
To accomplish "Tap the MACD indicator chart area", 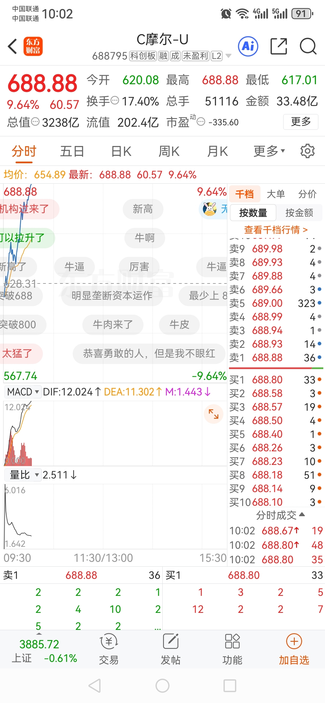I will tap(115, 433).
